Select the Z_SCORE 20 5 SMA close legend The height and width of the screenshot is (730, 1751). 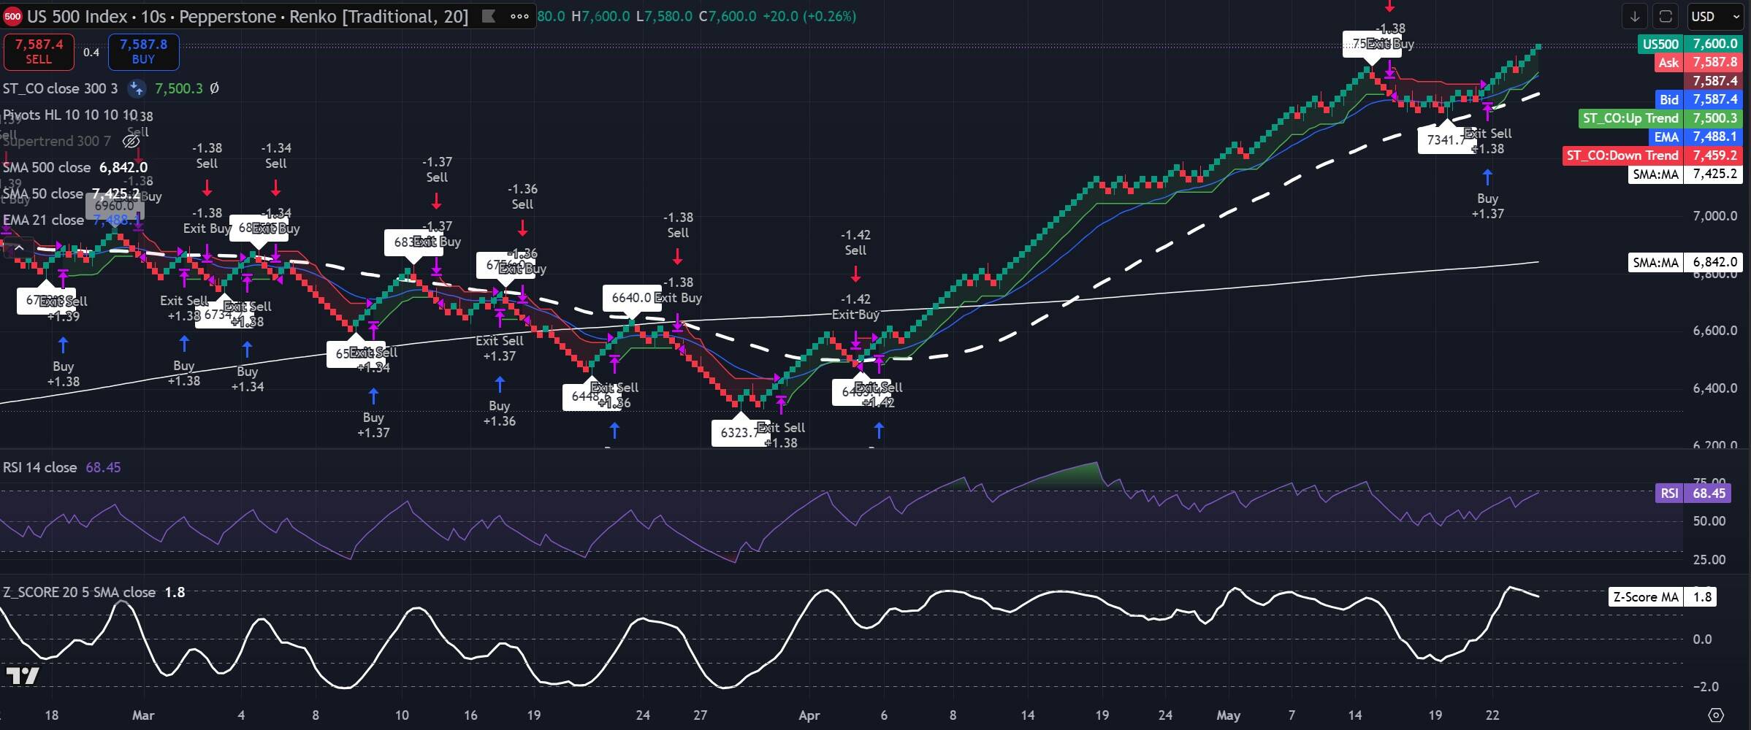pos(79,592)
